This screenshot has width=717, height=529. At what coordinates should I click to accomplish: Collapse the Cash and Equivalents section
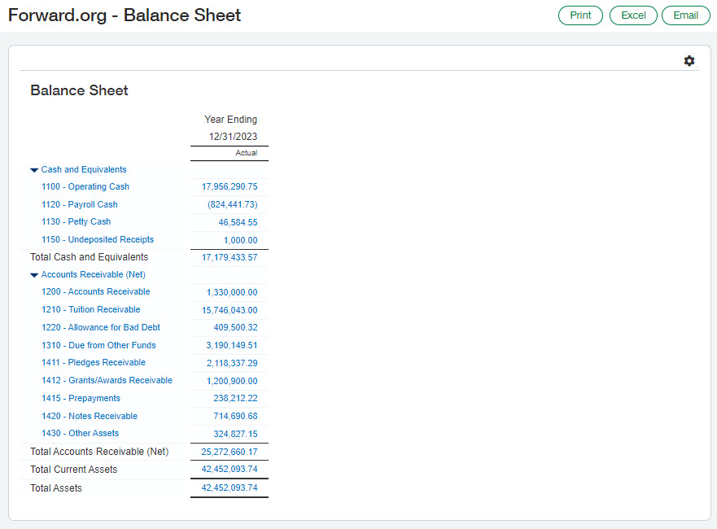tap(34, 170)
